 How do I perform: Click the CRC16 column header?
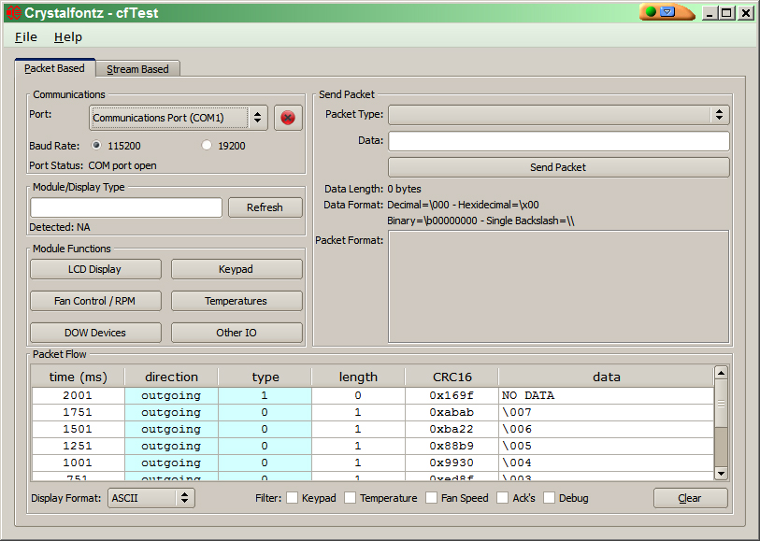[452, 377]
